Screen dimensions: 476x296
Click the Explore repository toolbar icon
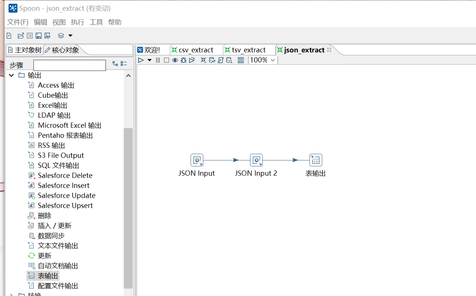point(30,36)
